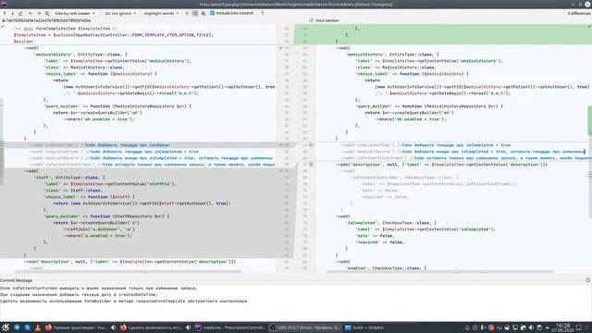Click the taskbar clock showing 16:28

click(562, 327)
